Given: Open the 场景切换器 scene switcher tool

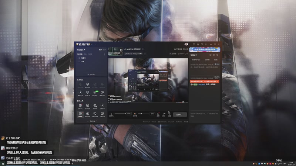Looking at the screenshot, I should point(95,114).
